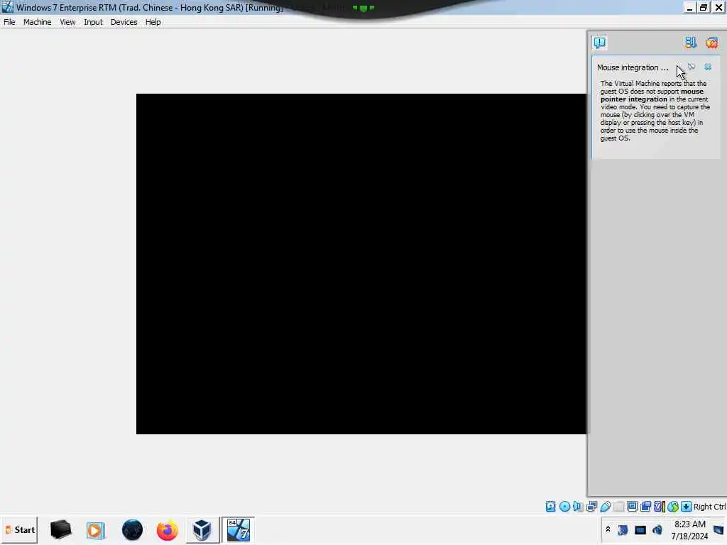Launch the media player taskbar icon
Screen dimensions: 727x545
(96, 529)
